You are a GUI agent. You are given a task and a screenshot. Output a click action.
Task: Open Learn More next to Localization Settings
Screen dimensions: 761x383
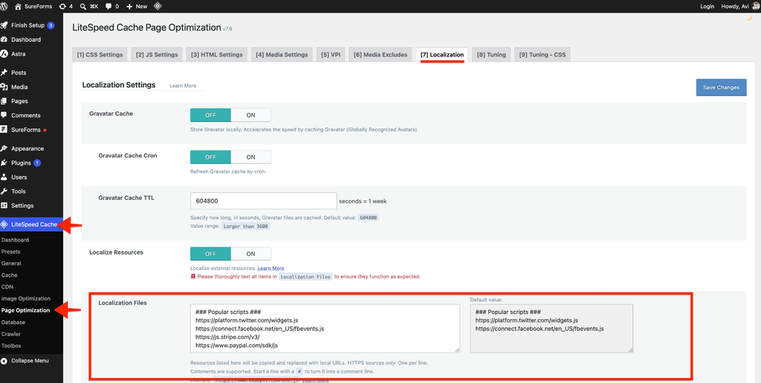pos(183,86)
